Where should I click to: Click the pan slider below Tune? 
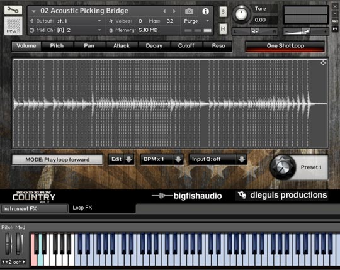tap(255, 31)
